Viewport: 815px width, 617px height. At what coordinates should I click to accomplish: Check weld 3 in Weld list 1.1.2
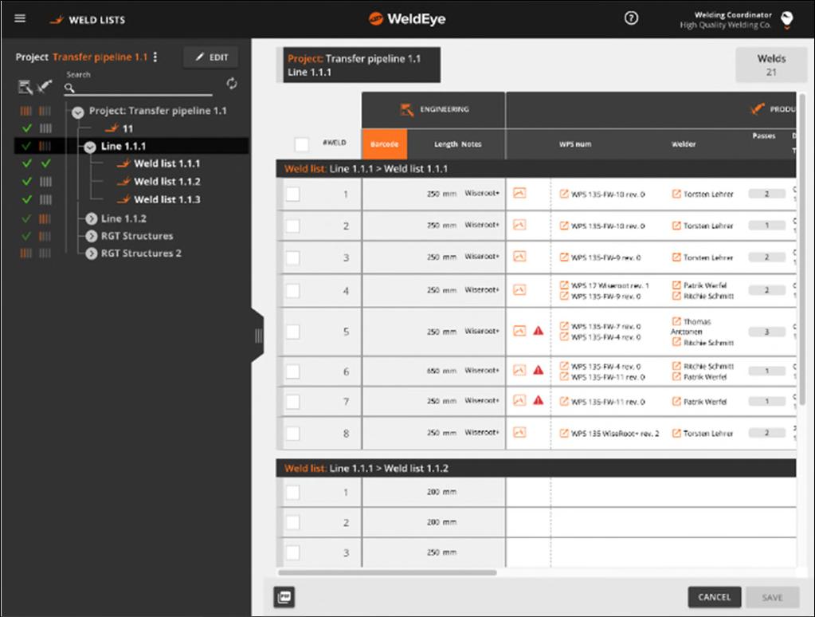click(x=292, y=552)
